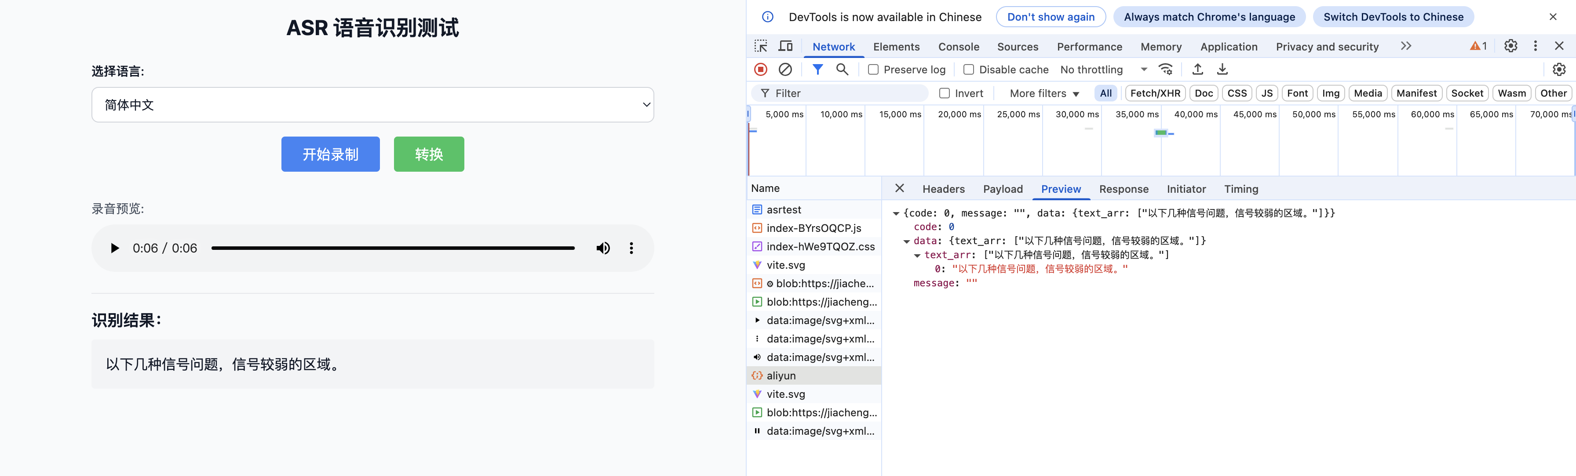Open network search magnifier
Screen dimensions: 1576x476
click(x=842, y=70)
